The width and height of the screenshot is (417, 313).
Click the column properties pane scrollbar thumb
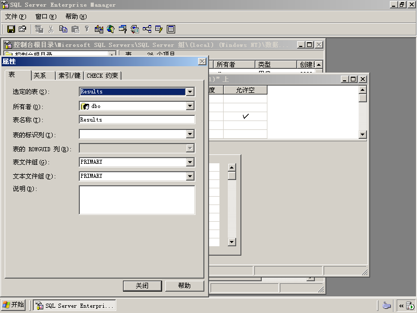[232, 176]
